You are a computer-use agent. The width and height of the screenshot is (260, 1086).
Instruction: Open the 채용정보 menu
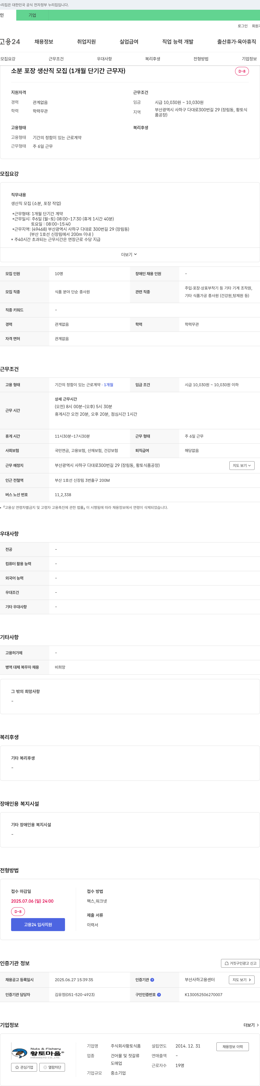point(44,42)
